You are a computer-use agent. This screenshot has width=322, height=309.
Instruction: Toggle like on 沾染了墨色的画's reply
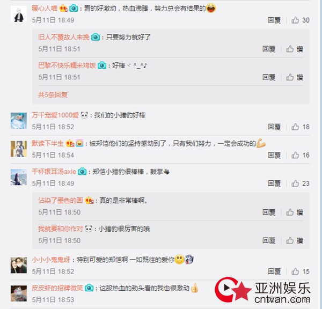[295, 212]
